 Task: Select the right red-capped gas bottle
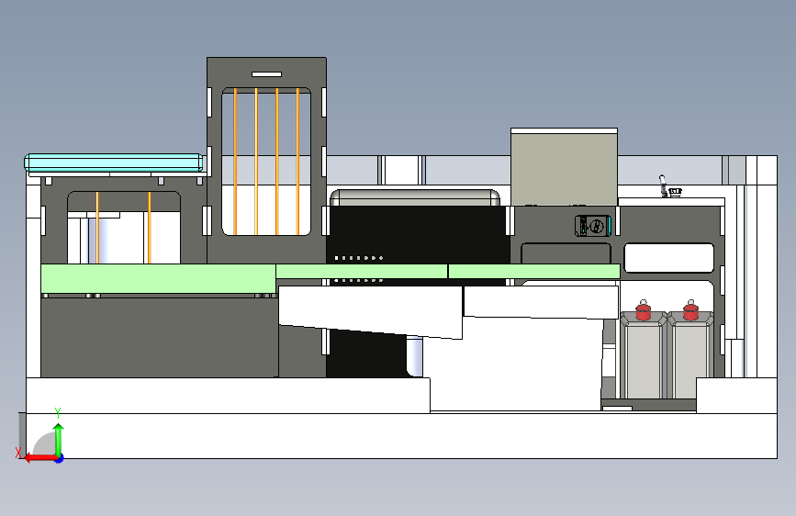tap(690, 351)
